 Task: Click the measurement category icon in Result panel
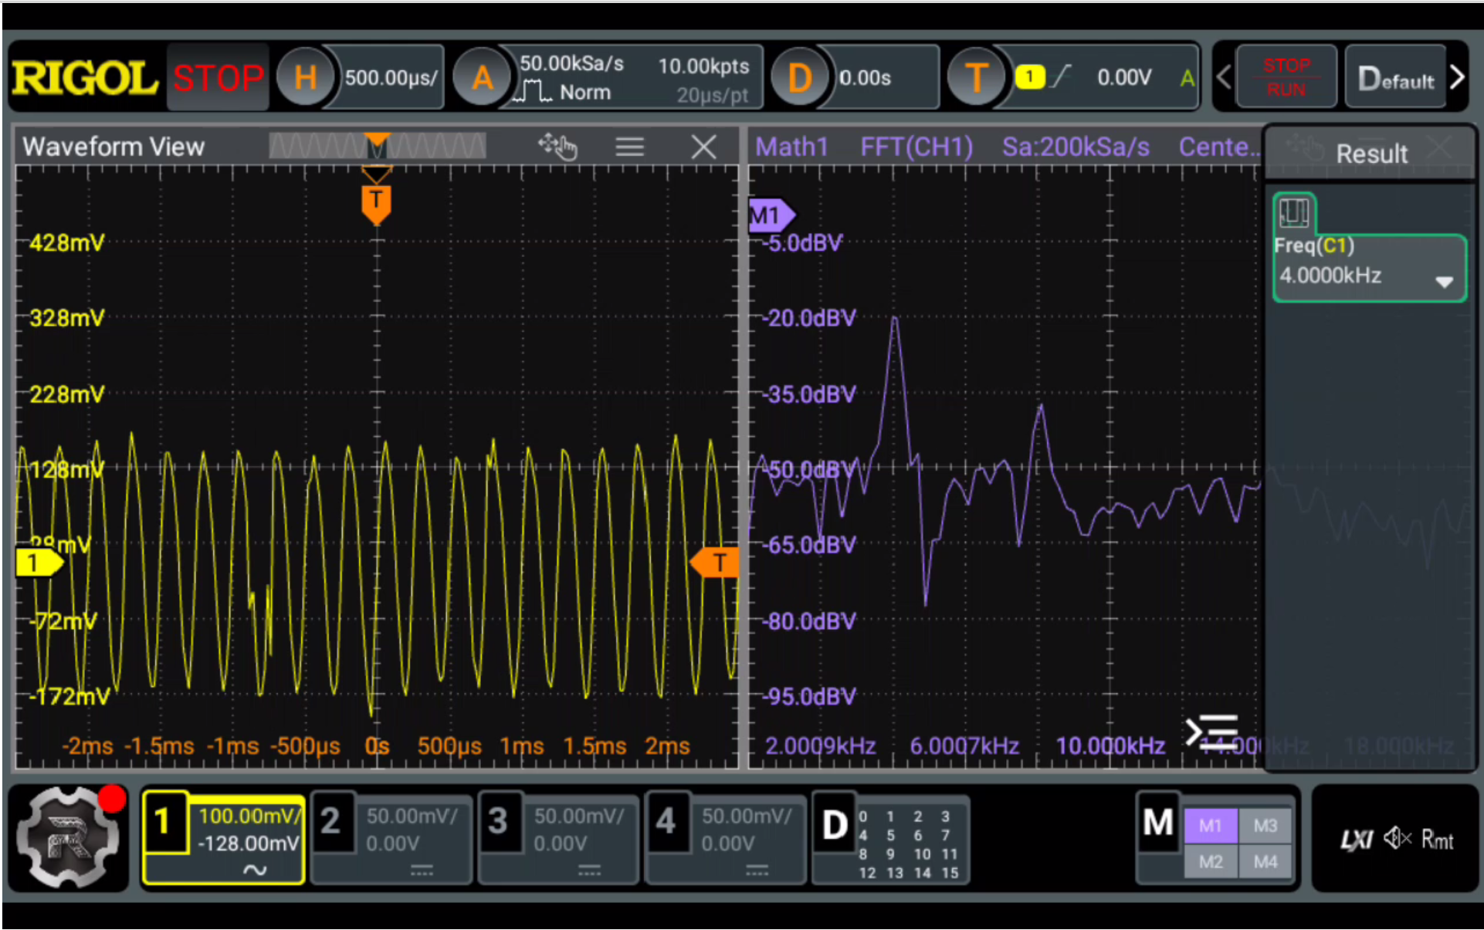[1294, 211]
